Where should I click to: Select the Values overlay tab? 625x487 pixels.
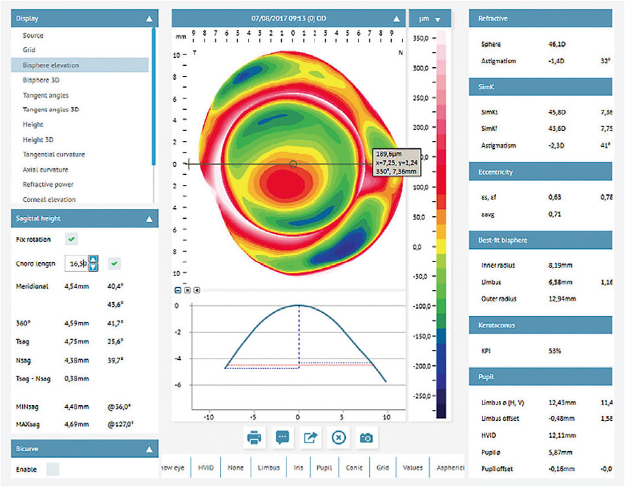coord(412,467)
